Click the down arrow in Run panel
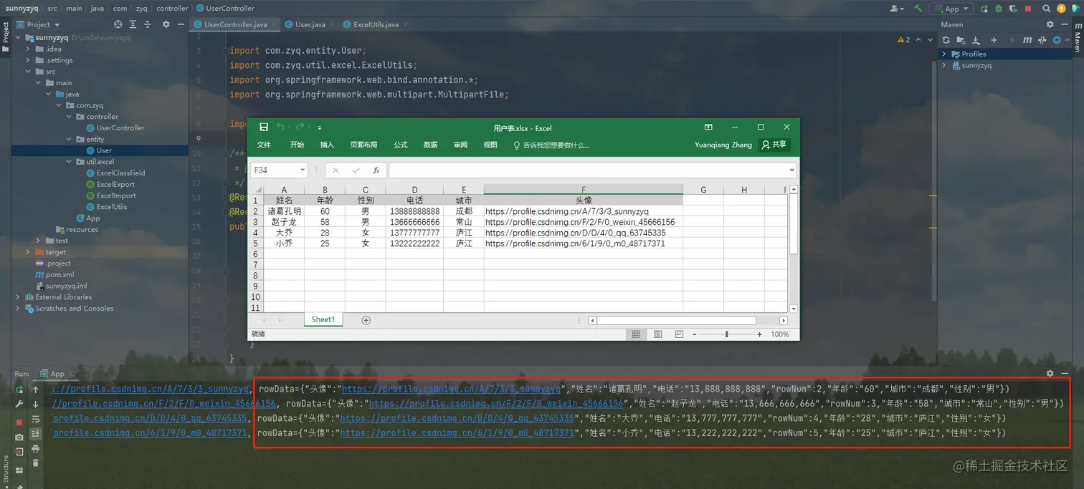The width and height of the screenshot is (1084, 489). tap(35, 405)
